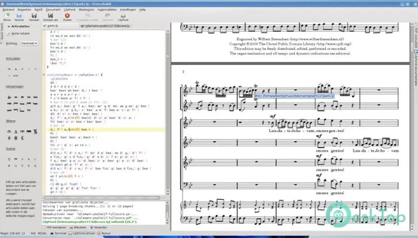Insert the varcoda sign under Tekens
Image resolution: width=418 pixels, height=238 pixels.
coord(16,138)
